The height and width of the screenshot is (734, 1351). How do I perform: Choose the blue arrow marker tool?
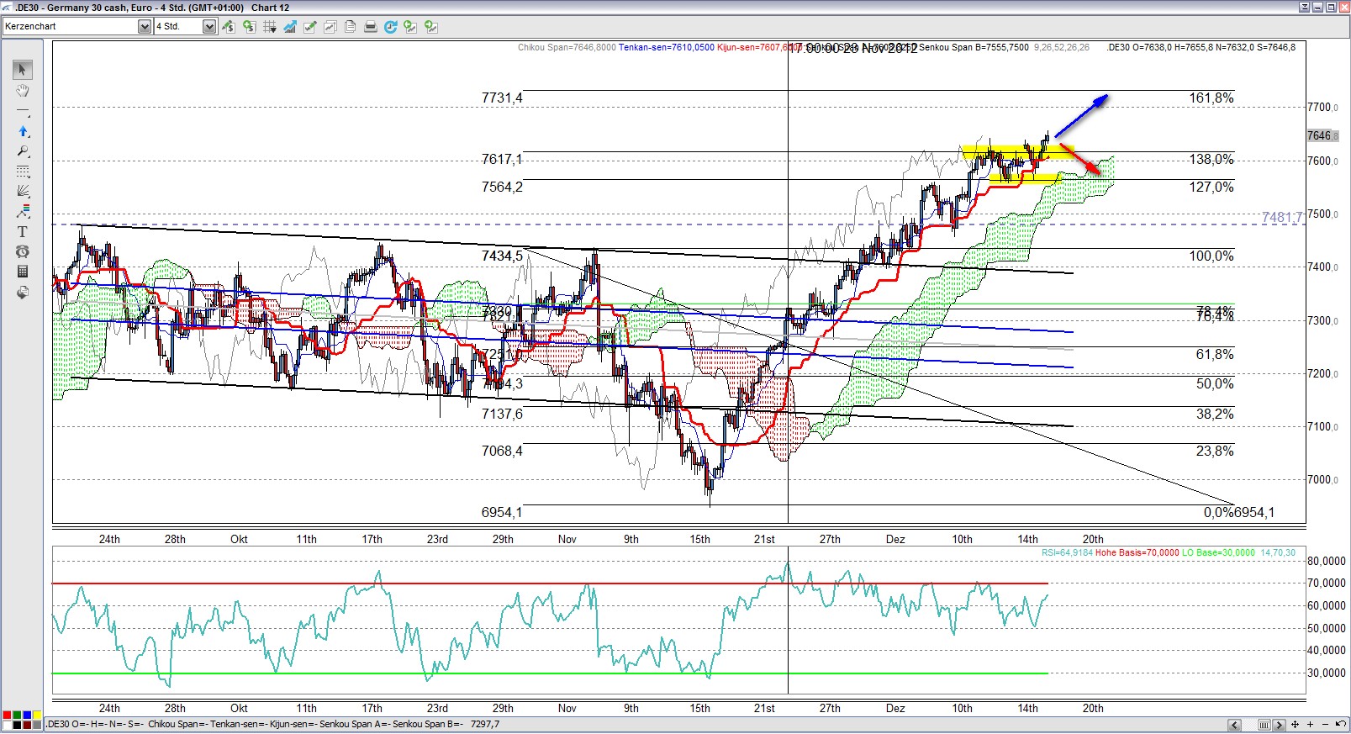pyautogui.click(x=23, y=131)
